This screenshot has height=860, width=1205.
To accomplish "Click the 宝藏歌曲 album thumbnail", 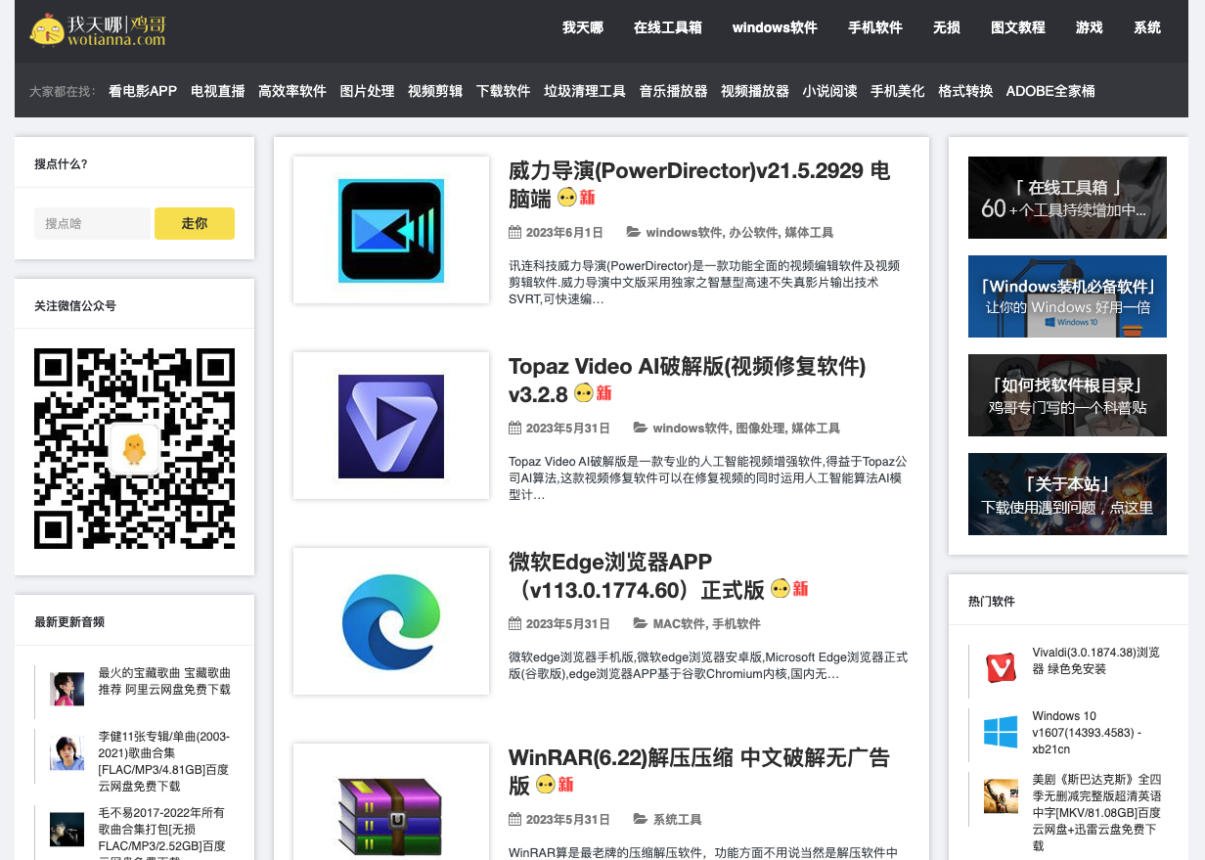I will pyautogui.click(x=67, y=689).
